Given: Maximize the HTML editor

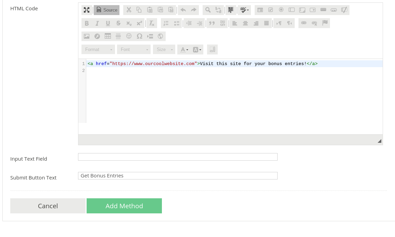Looking at the screenshot, I should 87,10.
